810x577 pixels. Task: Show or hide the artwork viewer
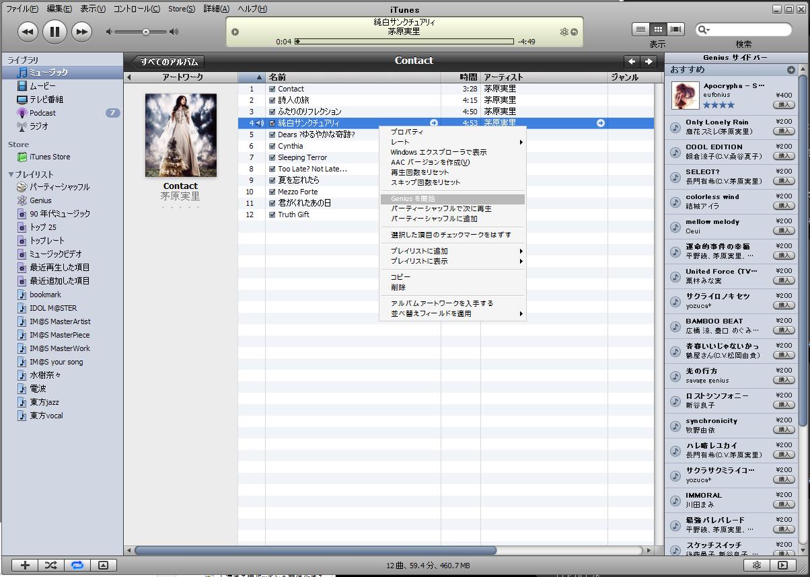(103, 566)
